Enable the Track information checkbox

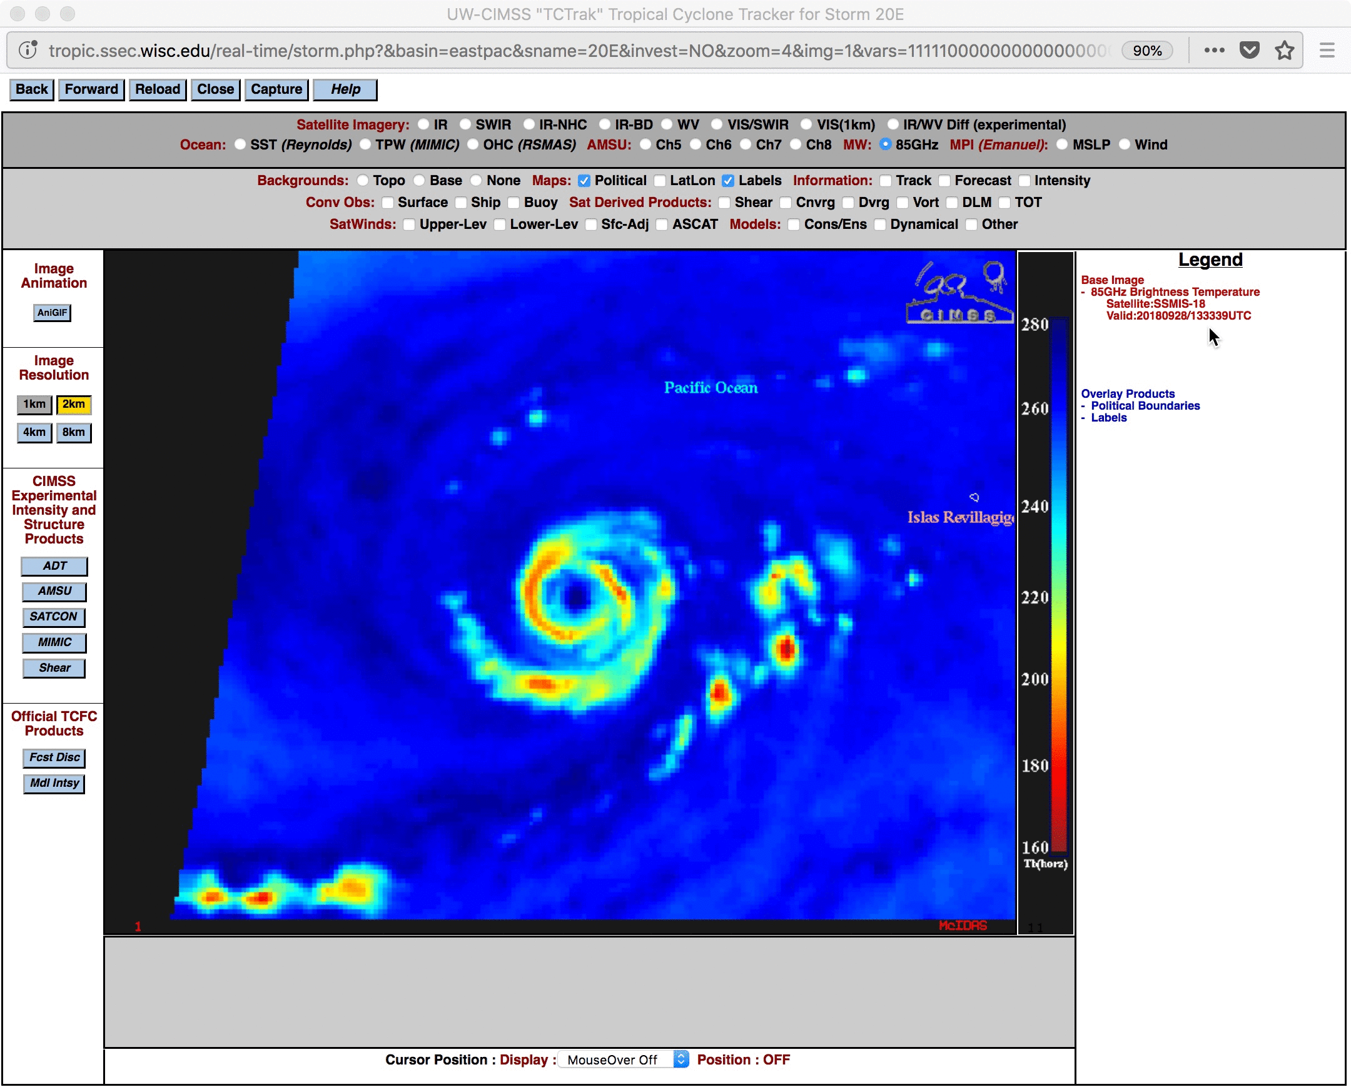tap(886, 181)
